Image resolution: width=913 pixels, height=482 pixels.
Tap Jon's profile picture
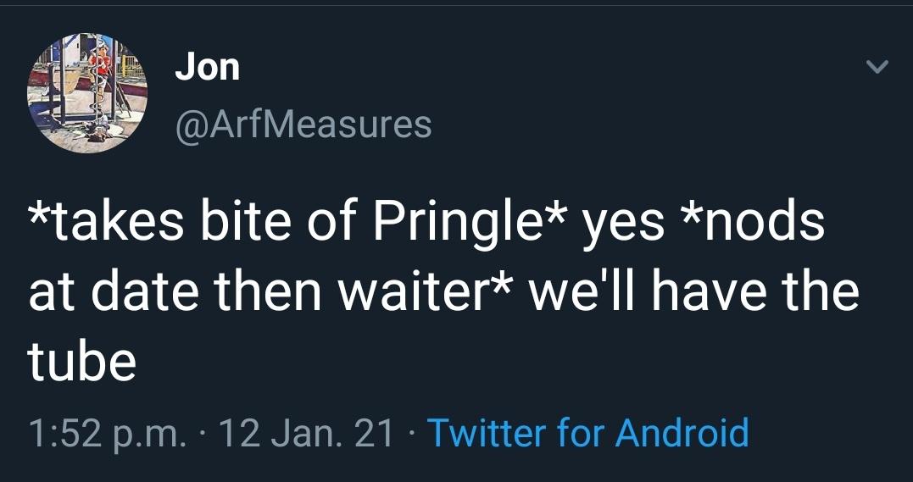[x=88, y=92]
